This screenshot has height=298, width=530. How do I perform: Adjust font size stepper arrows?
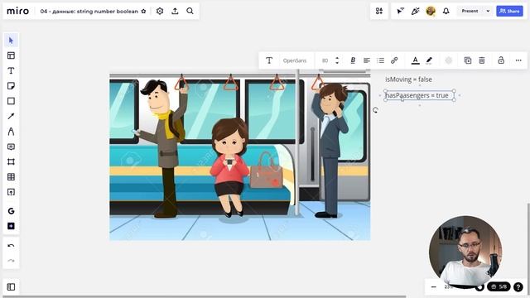tap(337, 60)
